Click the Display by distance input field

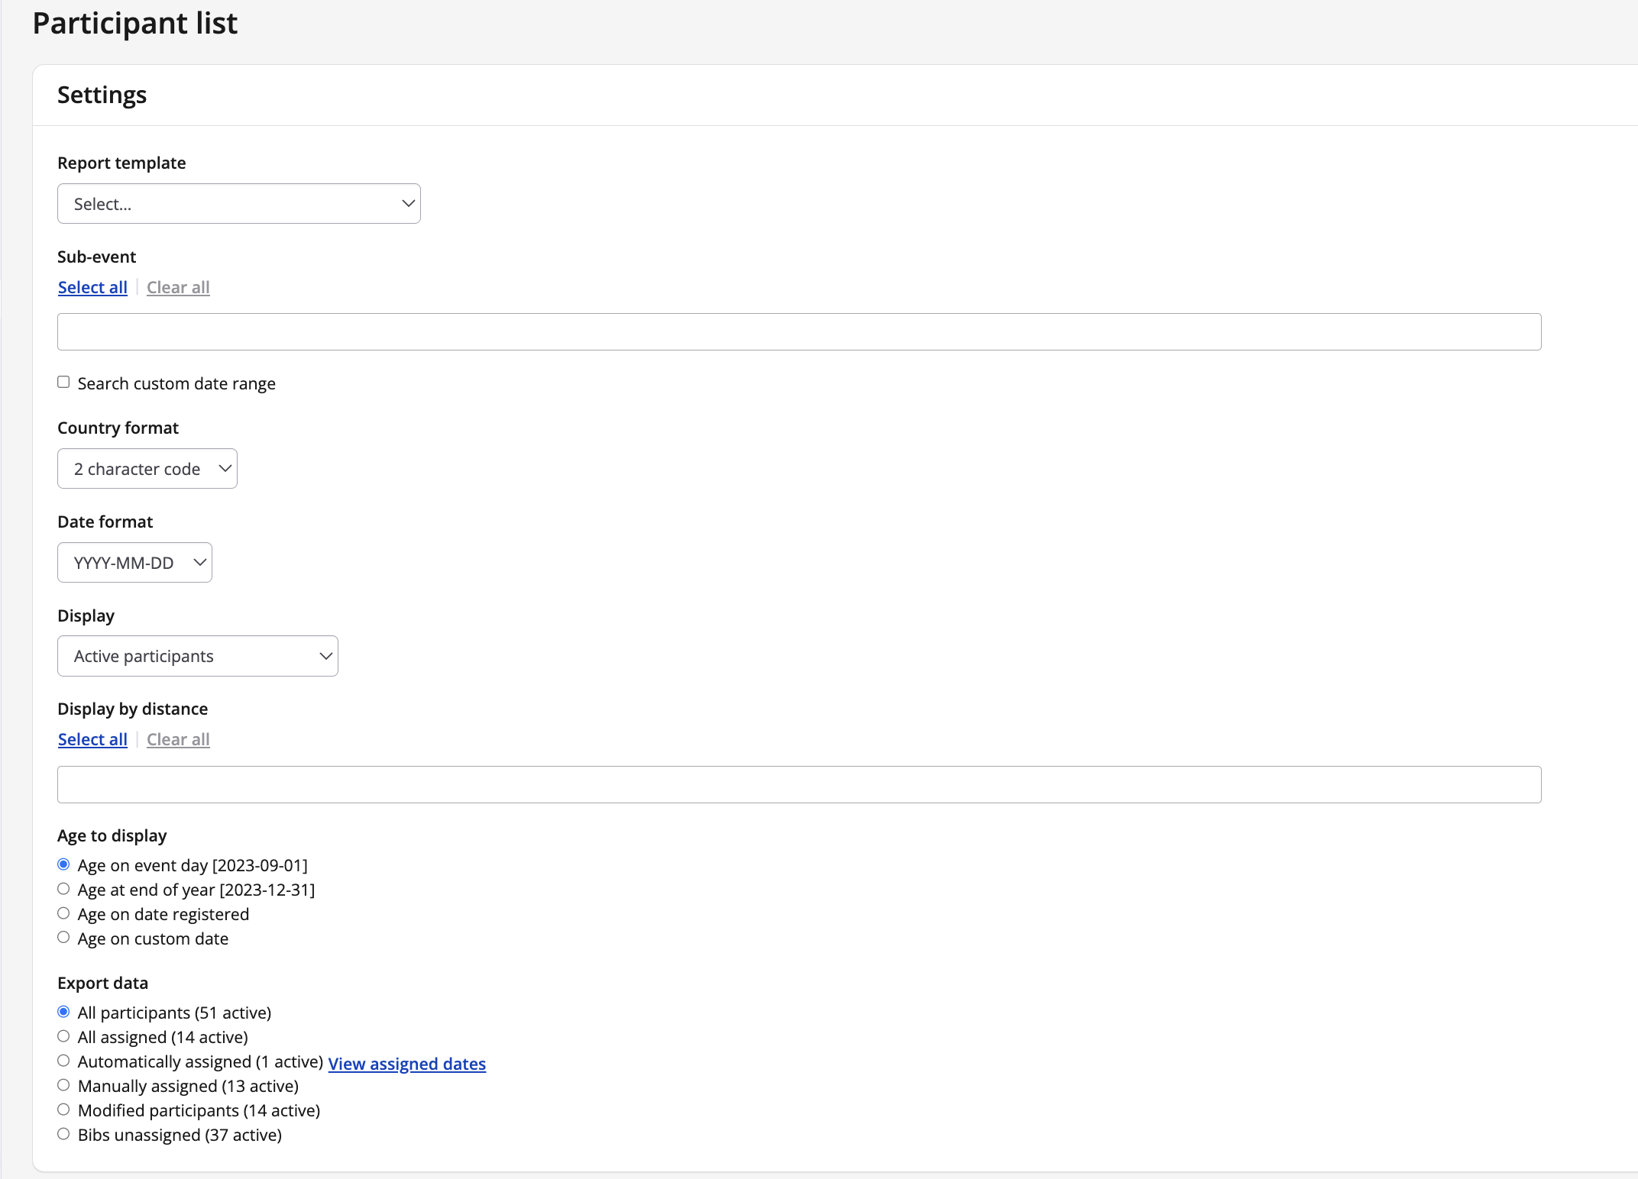coord(798,784)
